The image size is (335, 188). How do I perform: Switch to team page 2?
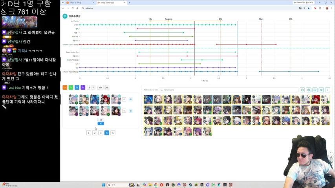click(x=95, y=133)
